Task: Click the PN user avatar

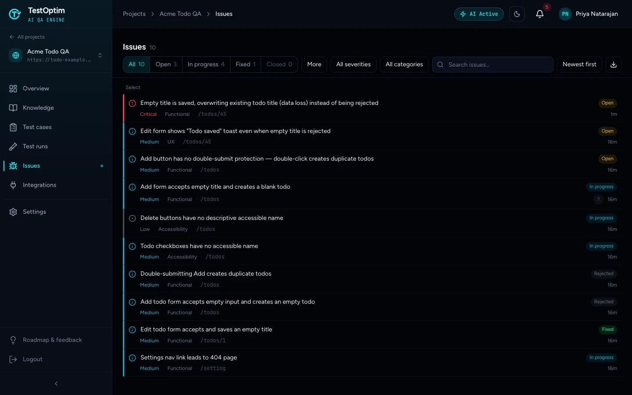Action: point(565,14)
